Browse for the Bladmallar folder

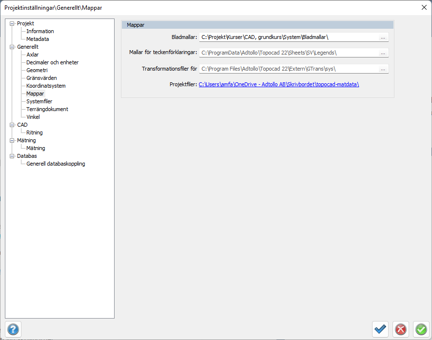[x=383, y=37]
